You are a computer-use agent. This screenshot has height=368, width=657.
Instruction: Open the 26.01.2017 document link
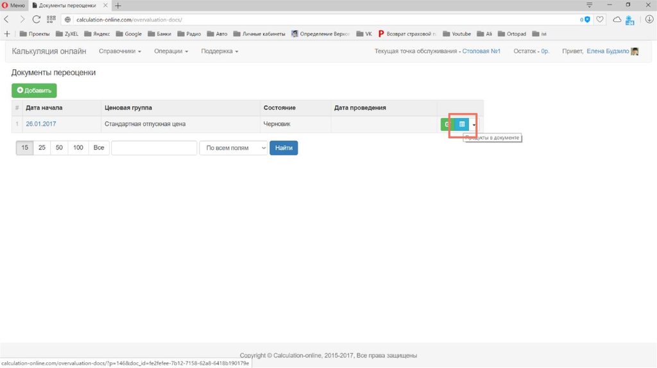40,124
